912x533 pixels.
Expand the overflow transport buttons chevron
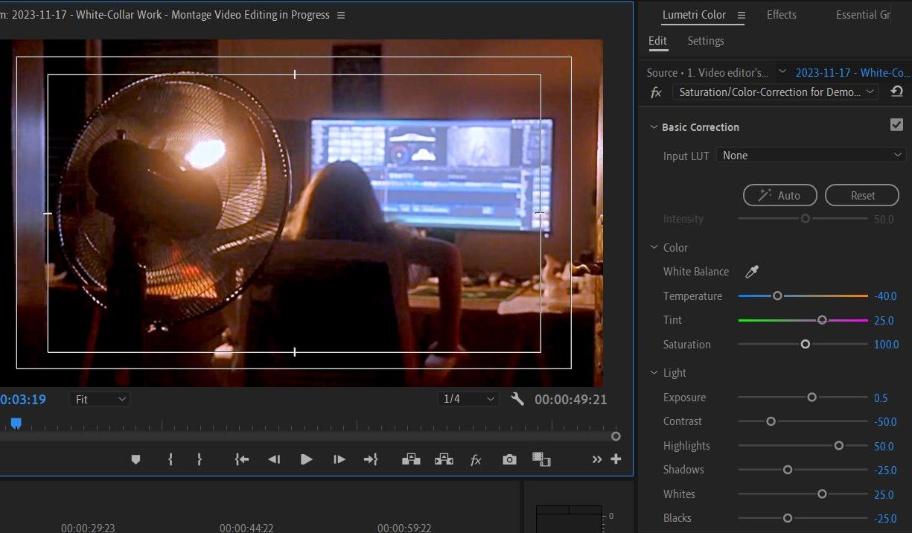tap(596, 459)
